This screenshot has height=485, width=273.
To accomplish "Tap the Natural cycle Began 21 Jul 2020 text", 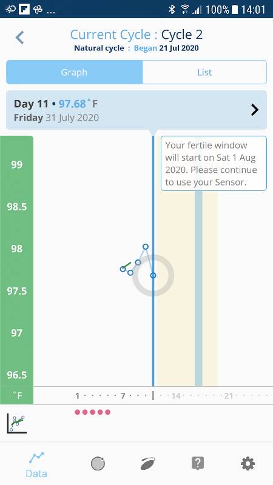I will coord(136,48).
